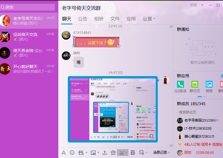Viewport: 223px width, 158px height.
Task: Click the avatar of user 挨咛
Action: click(x=66, y=56)
